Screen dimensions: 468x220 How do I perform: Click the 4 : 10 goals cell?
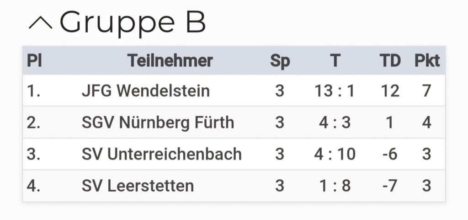tap(335, 154)
